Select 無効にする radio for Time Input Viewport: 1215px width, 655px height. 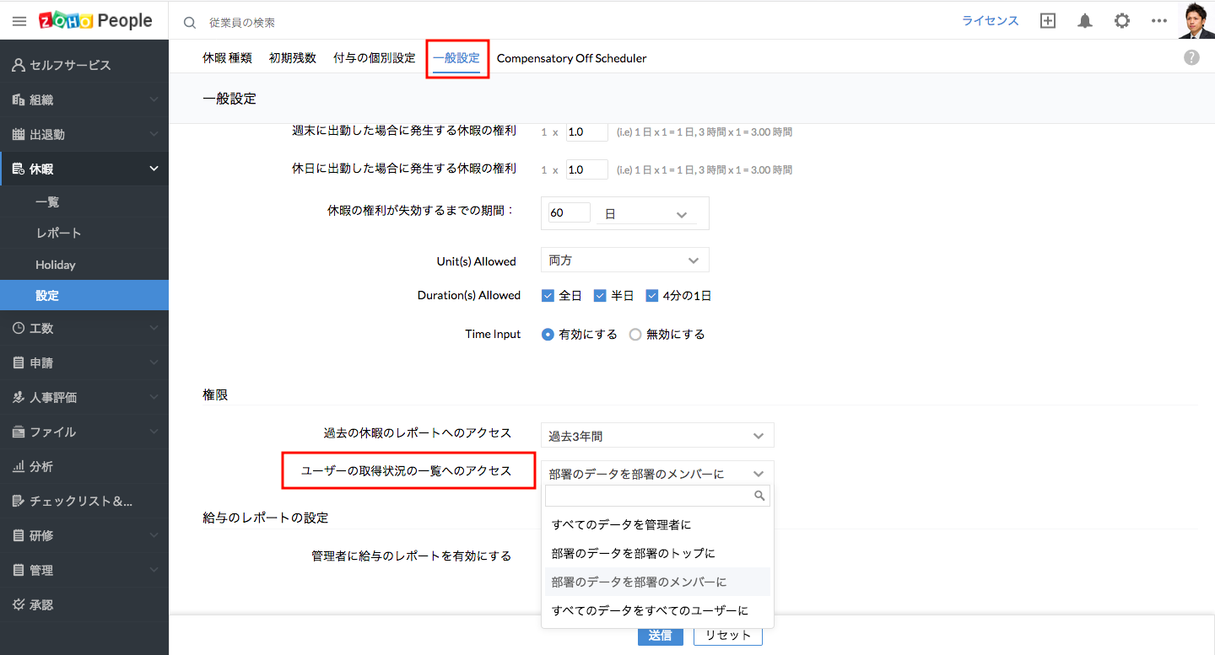coord(635,335)
